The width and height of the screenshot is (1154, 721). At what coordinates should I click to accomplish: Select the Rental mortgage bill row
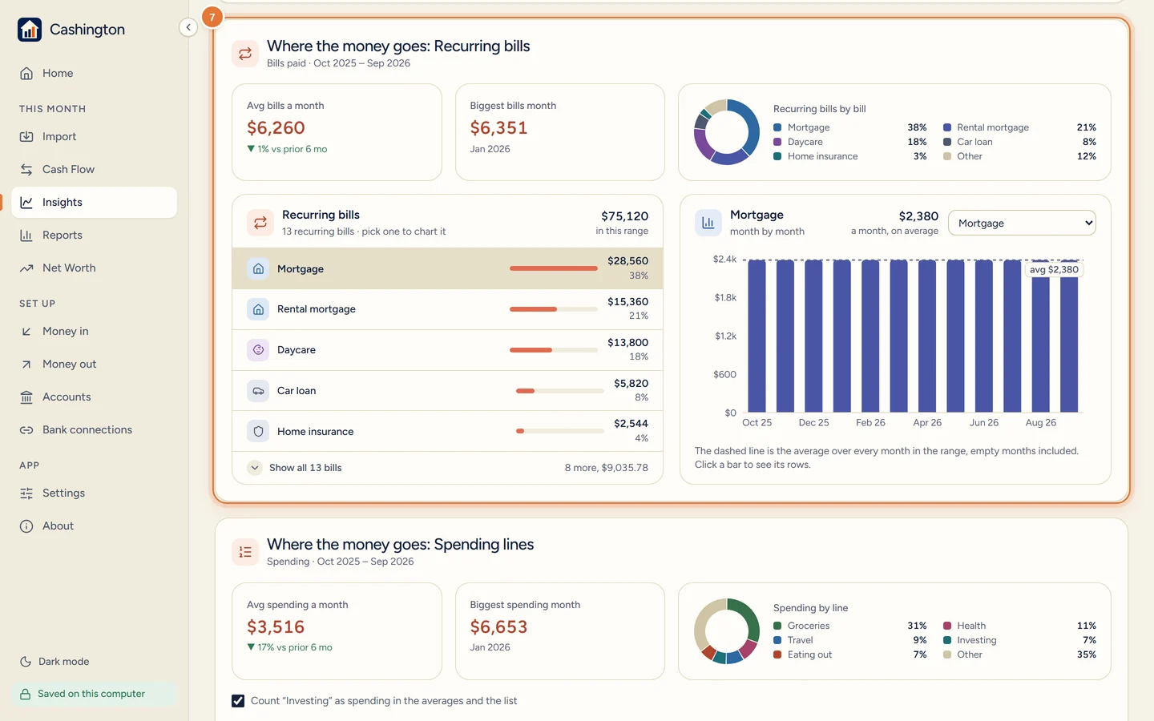[x=447, y=309]
